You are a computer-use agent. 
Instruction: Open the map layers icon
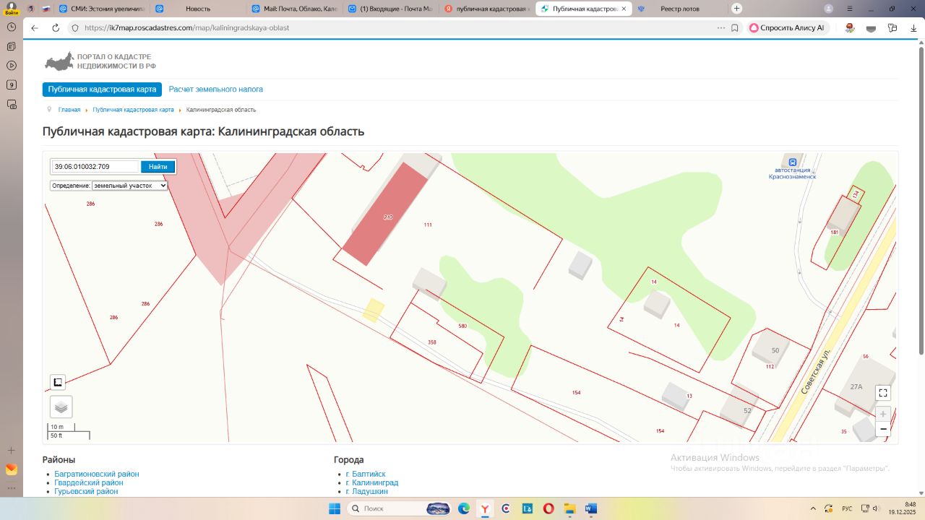point(61,407)
